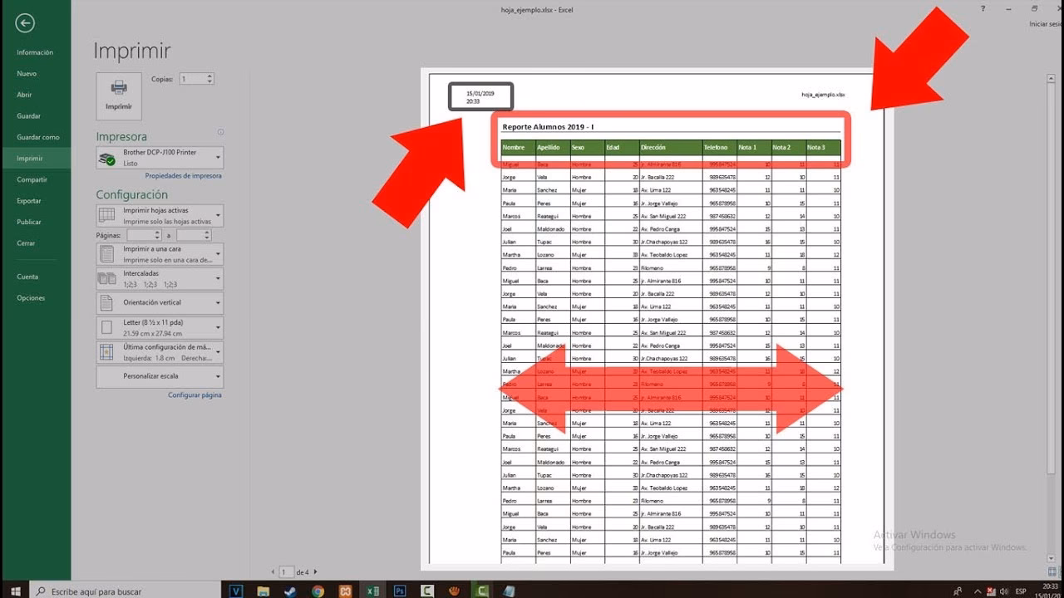Open the Brother DCP-J100 printer dropdown

220,157
